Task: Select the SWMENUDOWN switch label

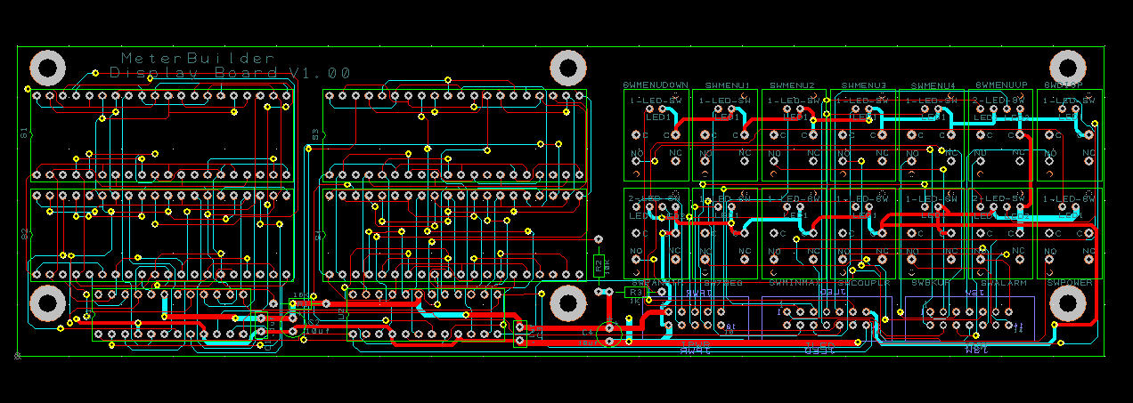Action: pos(656,85)
